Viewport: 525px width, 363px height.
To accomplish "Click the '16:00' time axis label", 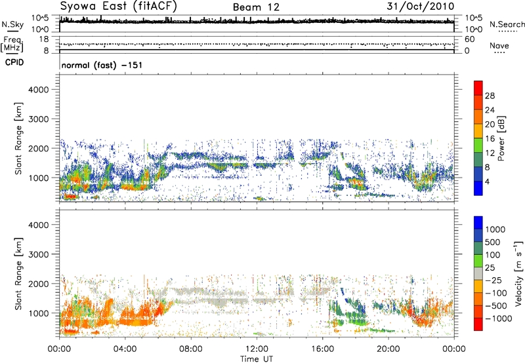I will [322, 349].
